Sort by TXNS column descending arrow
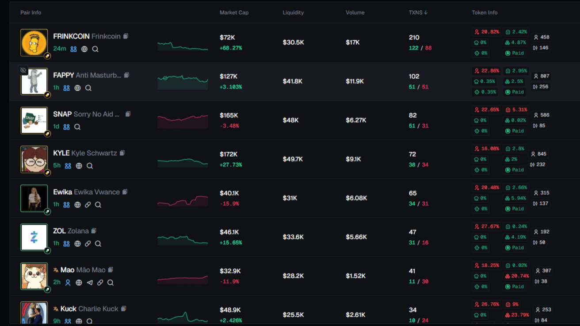Image resolution: width=580 pixels, height=326 pixels. [426, 13]
